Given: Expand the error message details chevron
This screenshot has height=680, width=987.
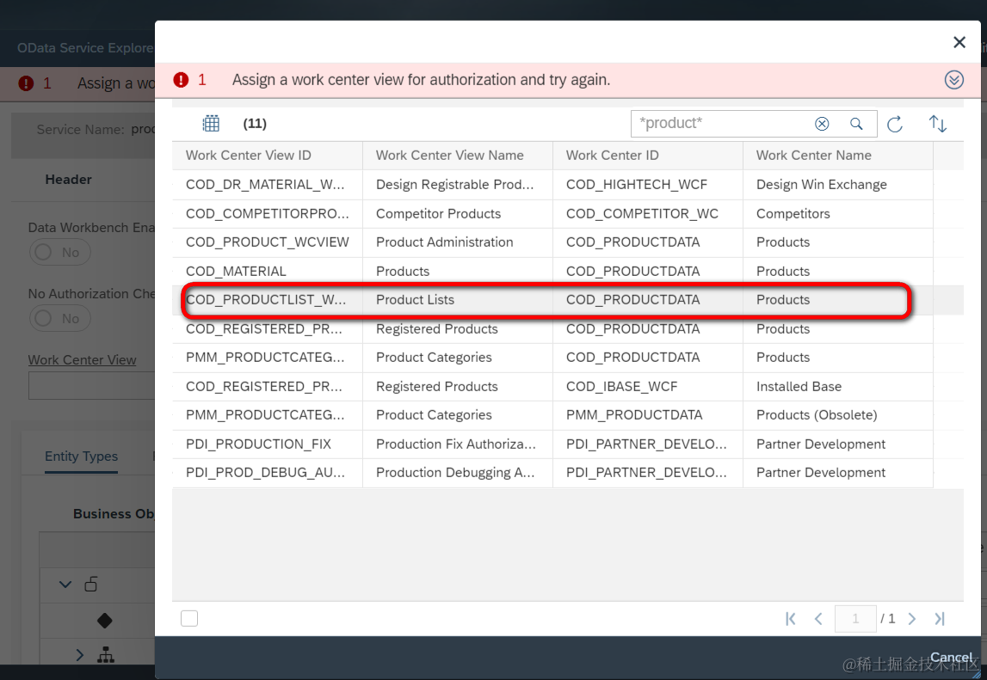Looking at the screenshot, I should coord(953,80).
